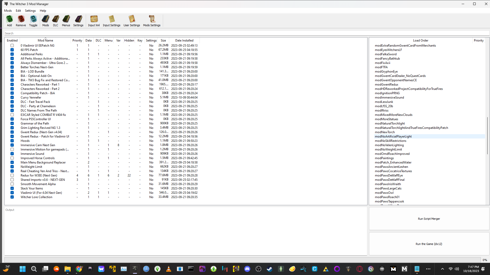Open Discord from the taskbar

tap(247, 269)
